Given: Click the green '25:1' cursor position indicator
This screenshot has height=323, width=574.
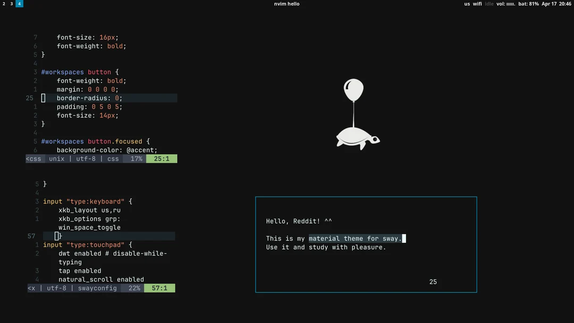Looking at the screenshot, I should [x=162, y=158].
